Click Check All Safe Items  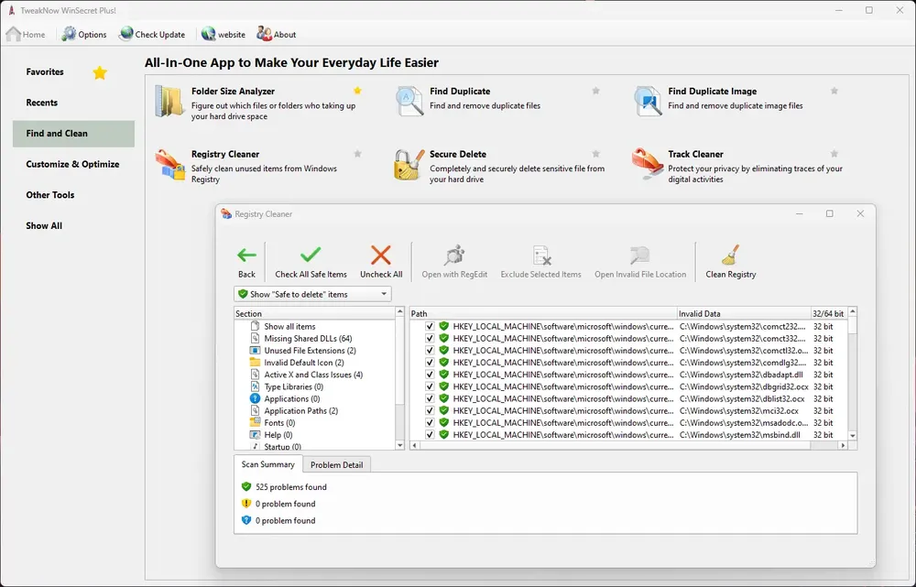pos(311,261)
